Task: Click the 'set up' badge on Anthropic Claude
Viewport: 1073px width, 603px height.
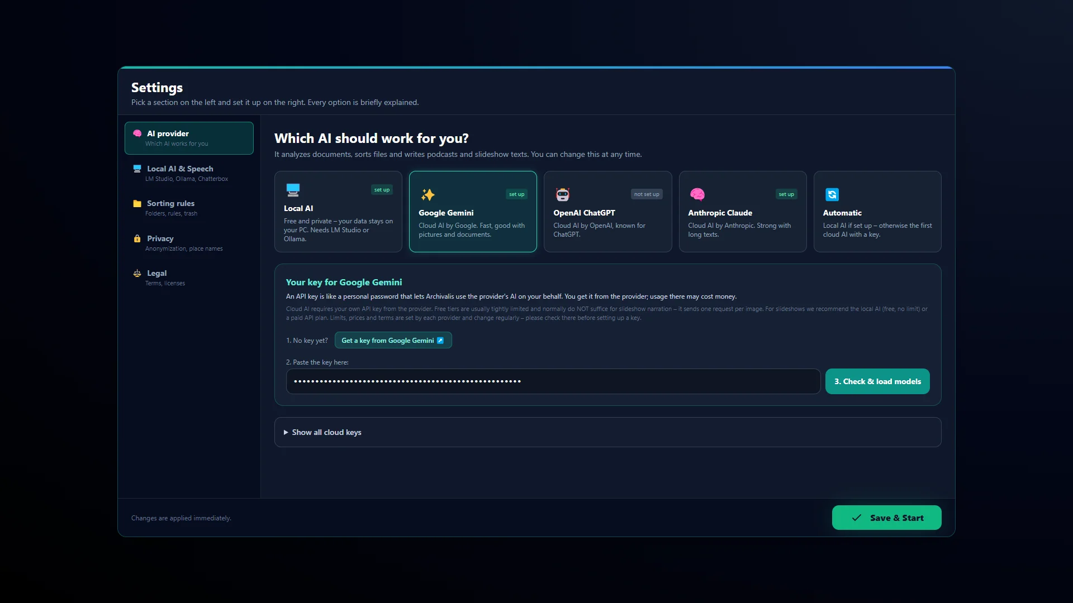Action: (x=786, y=194)
